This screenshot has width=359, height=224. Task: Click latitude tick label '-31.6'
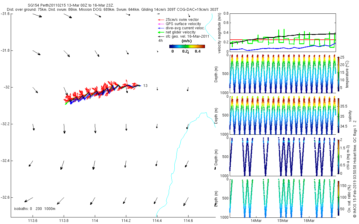[5, 14]
